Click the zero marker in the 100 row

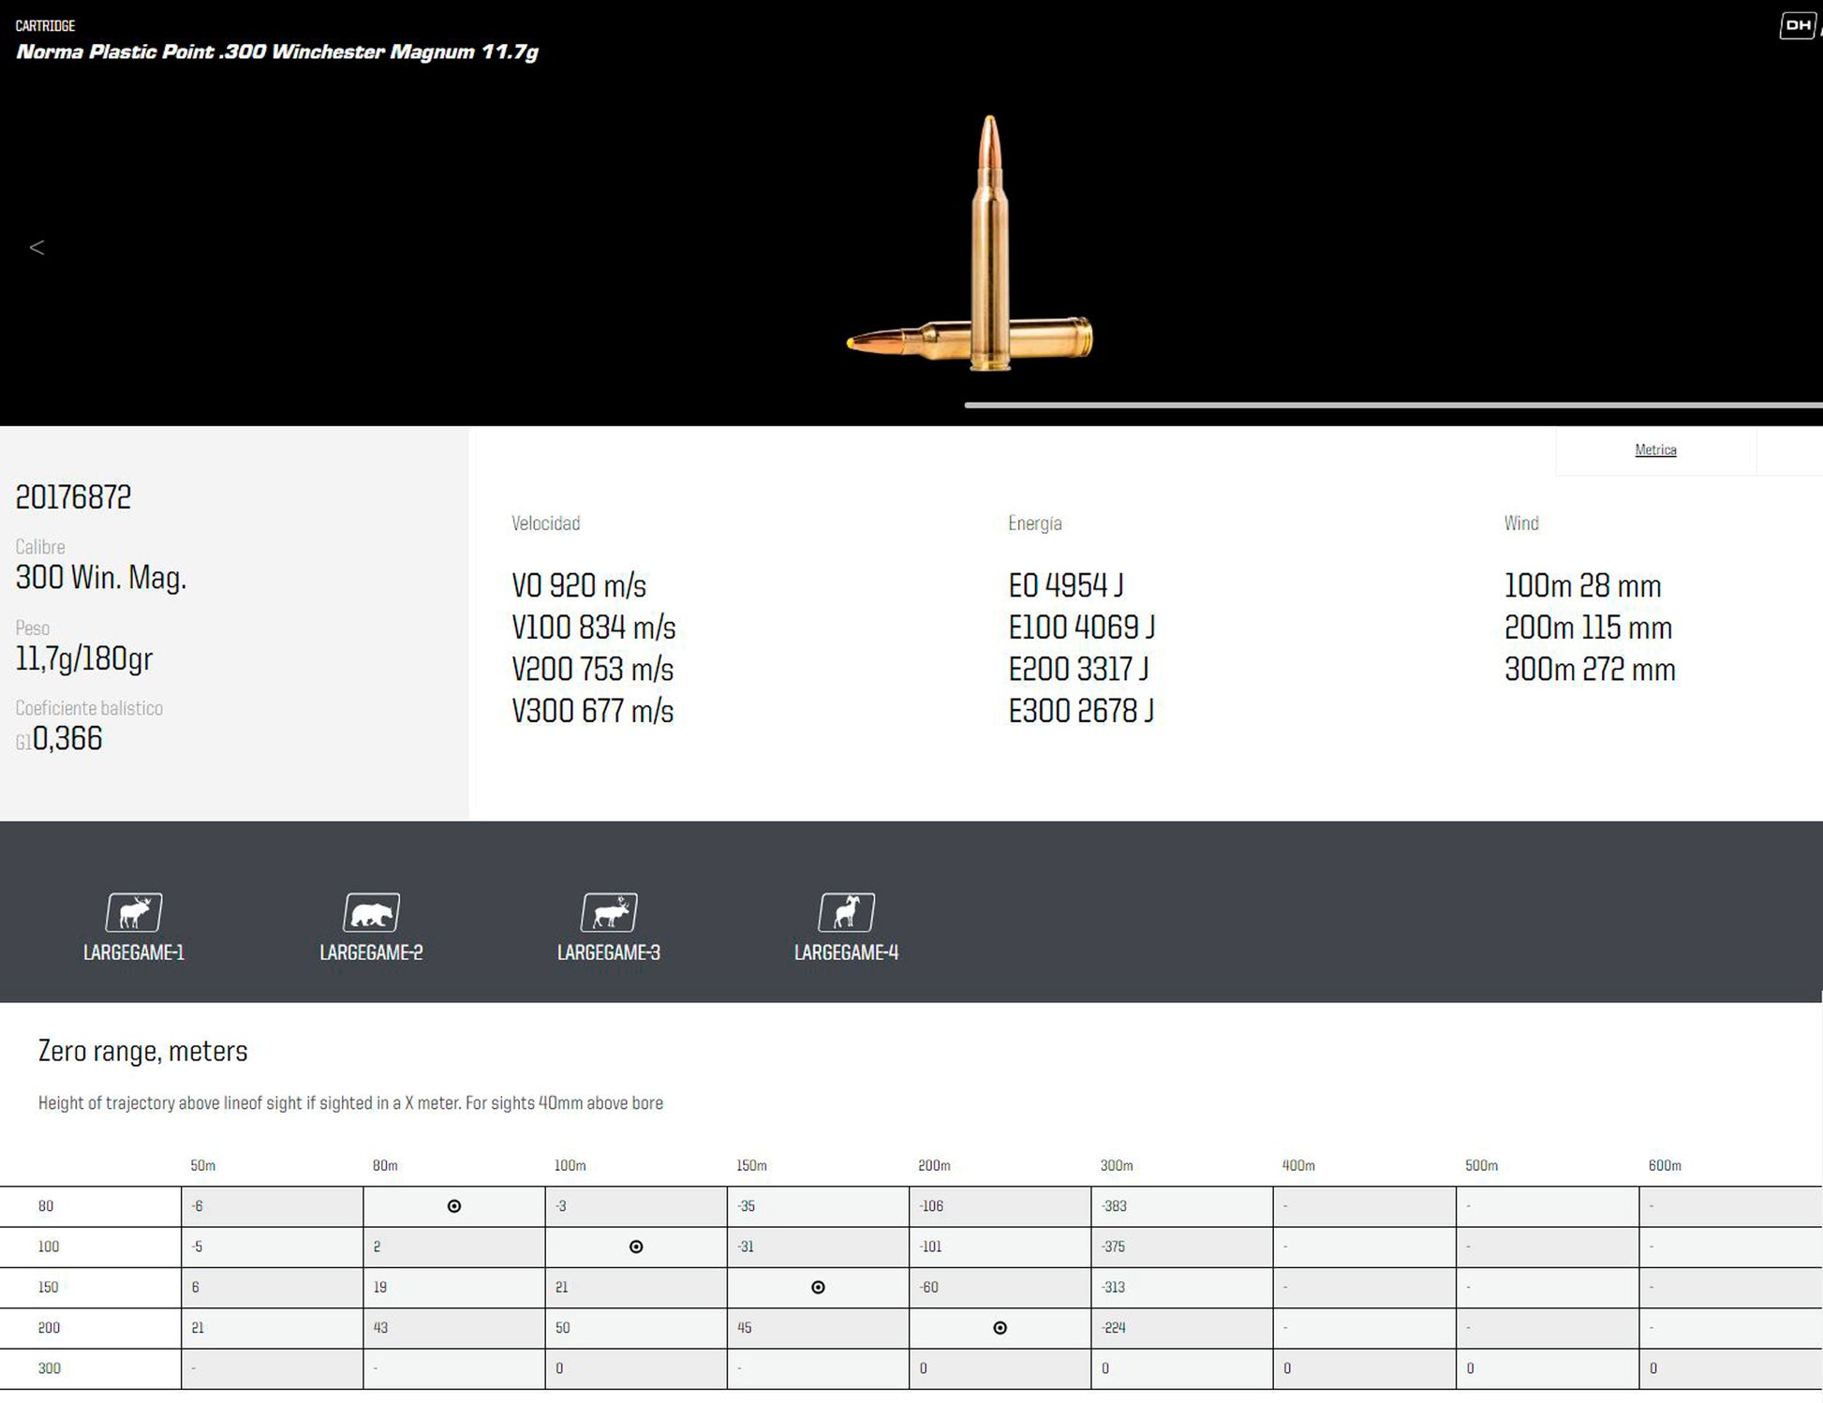point(636,1247)
